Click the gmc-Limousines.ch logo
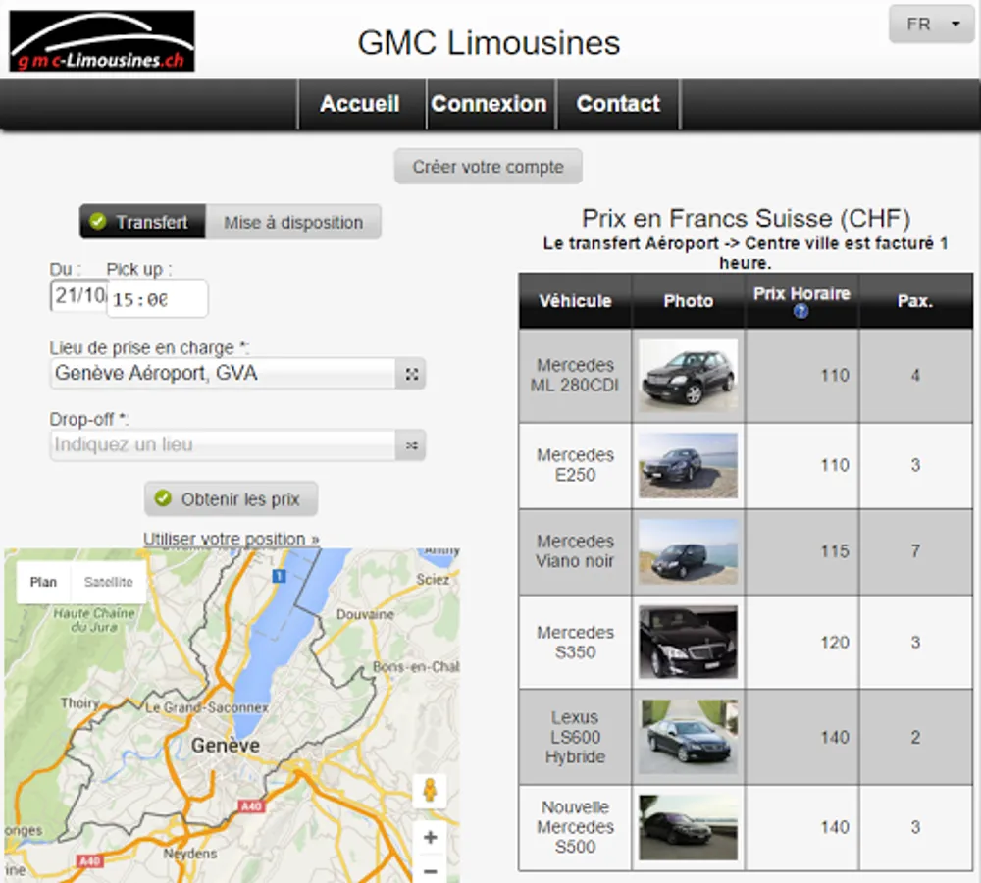The image size is (981, 883). (102, 40)
